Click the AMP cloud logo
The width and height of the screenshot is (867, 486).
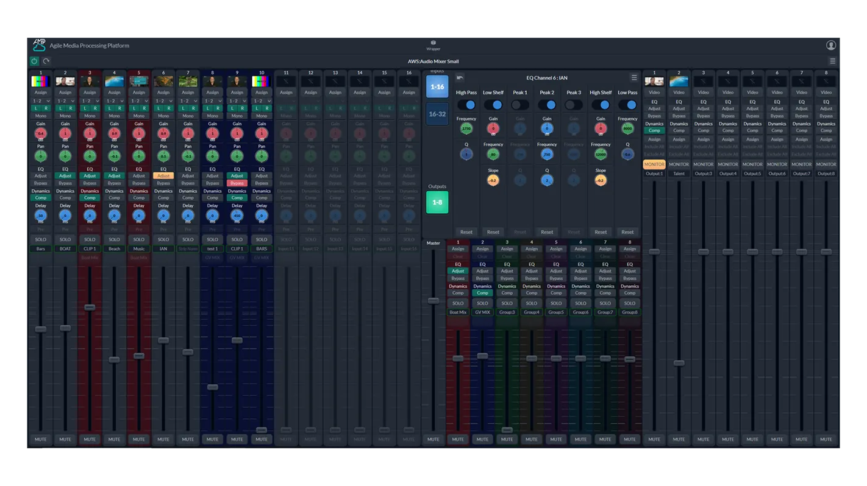click(39, 45)
